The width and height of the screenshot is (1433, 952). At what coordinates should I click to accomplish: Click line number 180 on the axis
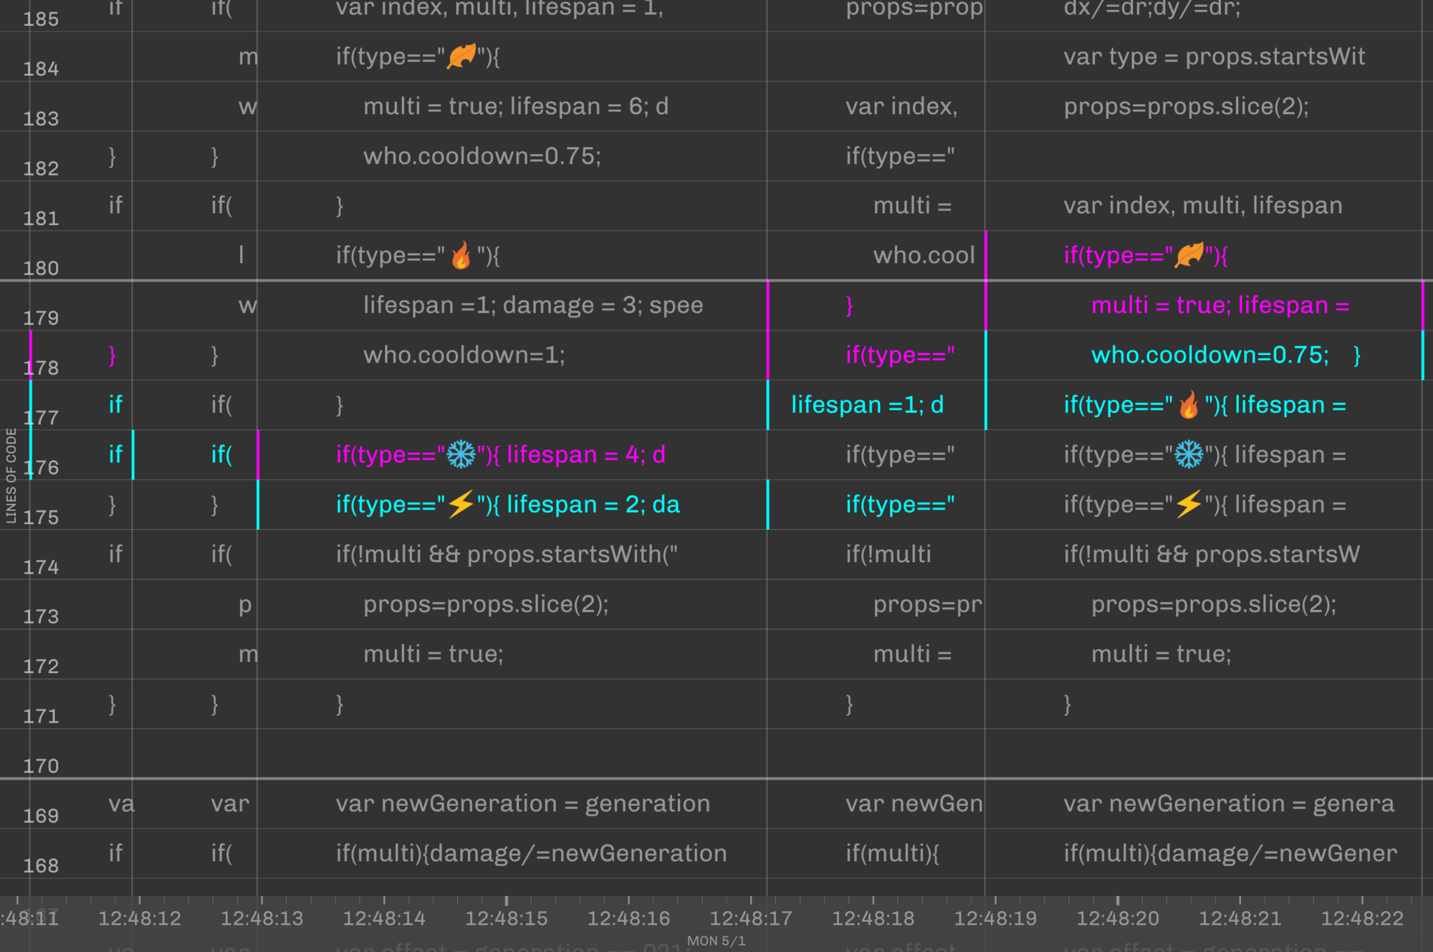click(41, 268)
